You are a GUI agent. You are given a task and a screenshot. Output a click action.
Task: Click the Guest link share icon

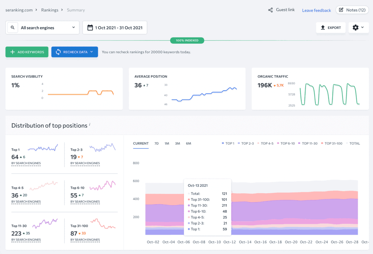(270, 10)
